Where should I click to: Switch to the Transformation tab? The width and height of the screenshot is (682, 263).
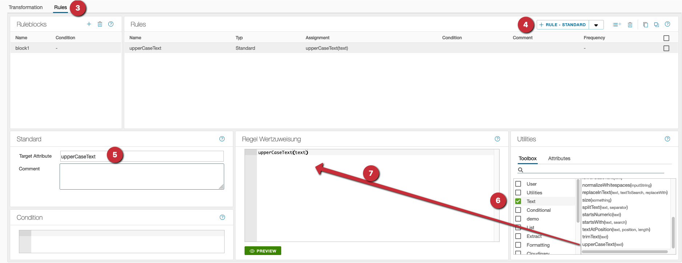click(26, 7)
